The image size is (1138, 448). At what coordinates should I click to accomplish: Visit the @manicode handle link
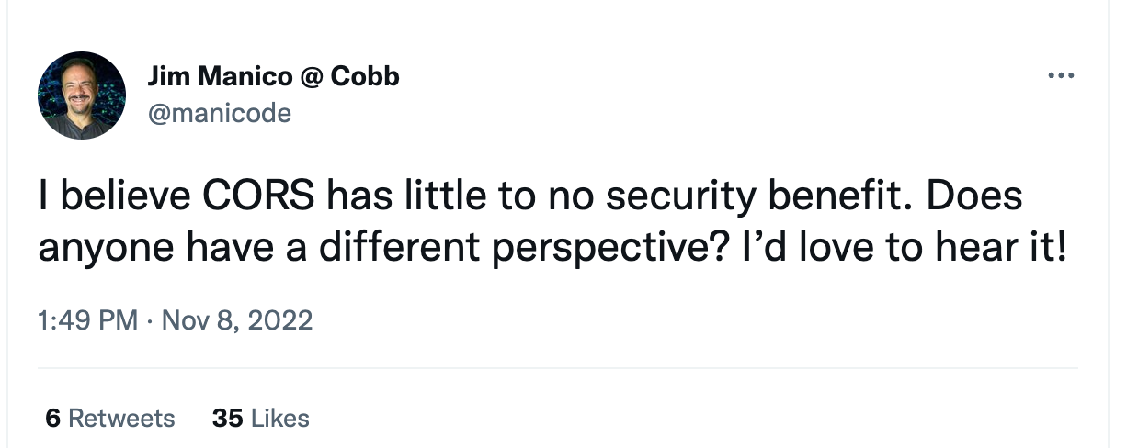coord(219,113)
